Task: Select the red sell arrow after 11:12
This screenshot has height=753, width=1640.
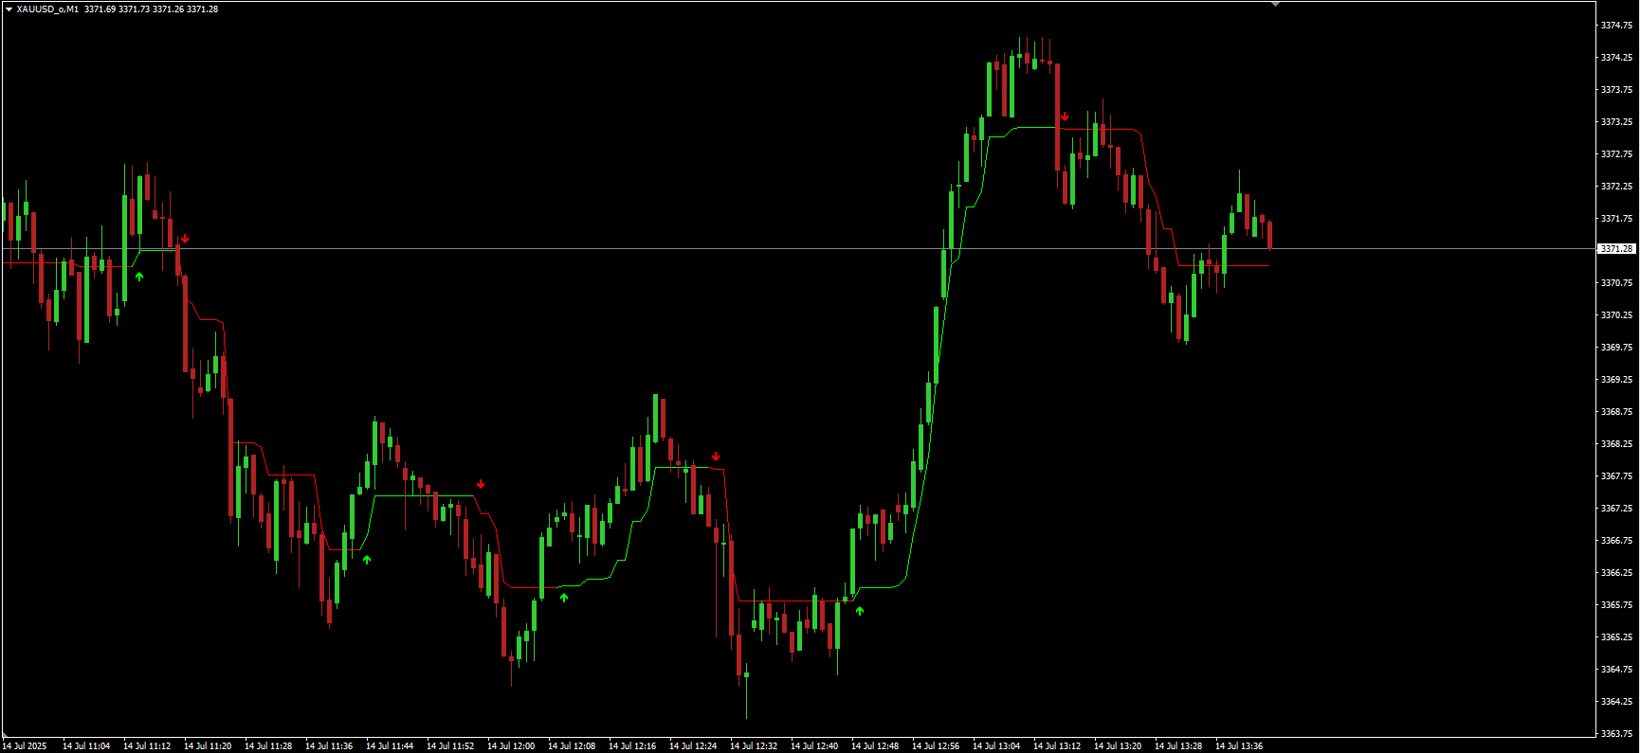Action: (185, 239)
